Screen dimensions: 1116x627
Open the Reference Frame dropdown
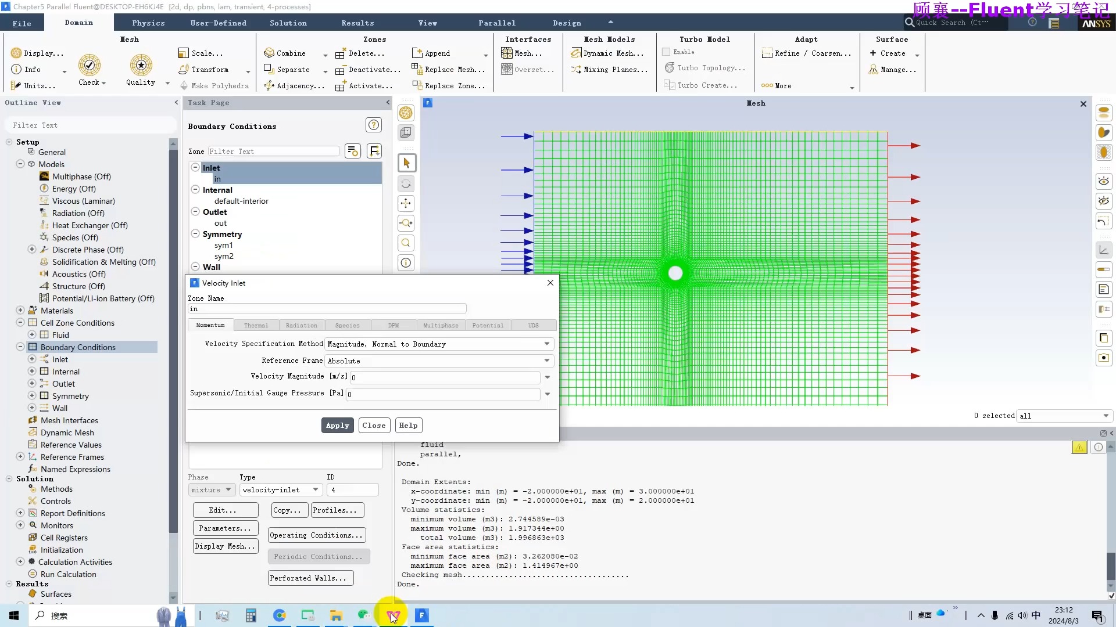[546, 361]
